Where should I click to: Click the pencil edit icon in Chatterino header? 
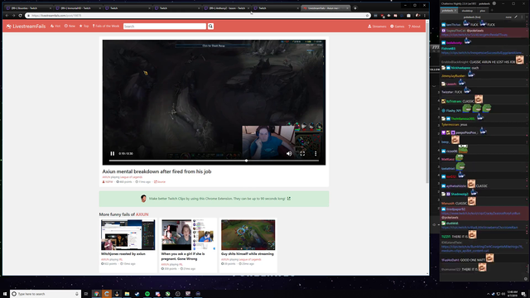point(516,17)
